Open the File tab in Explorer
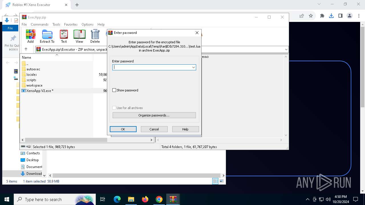Screen dimensions: 365x205 (10, 28)
